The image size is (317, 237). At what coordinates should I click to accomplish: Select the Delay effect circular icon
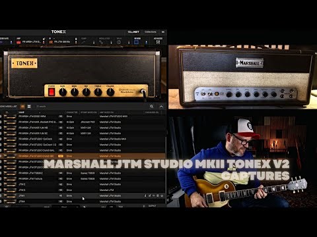click(119, 42)
